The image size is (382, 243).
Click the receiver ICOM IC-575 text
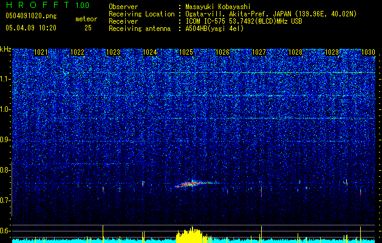point(244,21)
